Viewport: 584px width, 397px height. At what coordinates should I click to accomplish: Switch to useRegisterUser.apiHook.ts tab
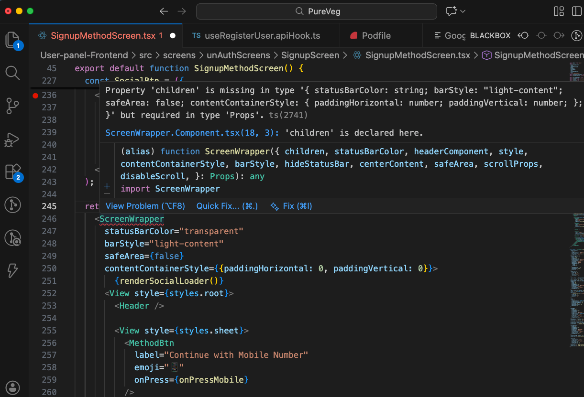click(x=263, y=35)
